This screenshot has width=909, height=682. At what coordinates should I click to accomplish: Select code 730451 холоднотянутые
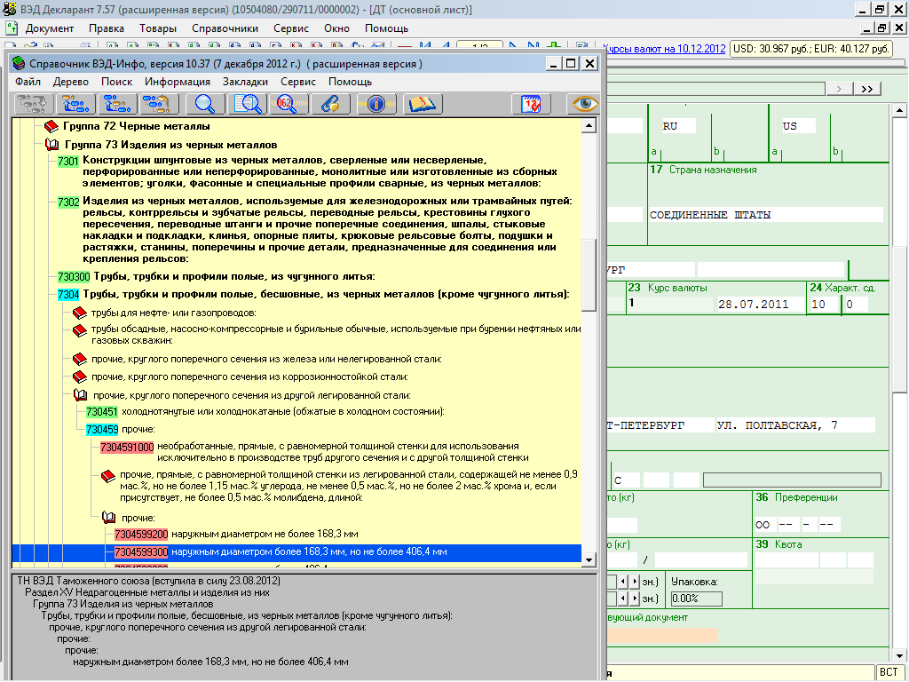102,412
